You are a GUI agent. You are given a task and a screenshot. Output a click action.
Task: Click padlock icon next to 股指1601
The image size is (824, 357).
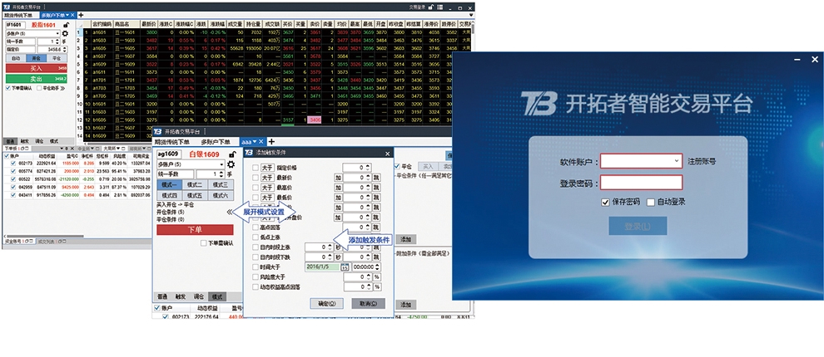coord(66,25)
